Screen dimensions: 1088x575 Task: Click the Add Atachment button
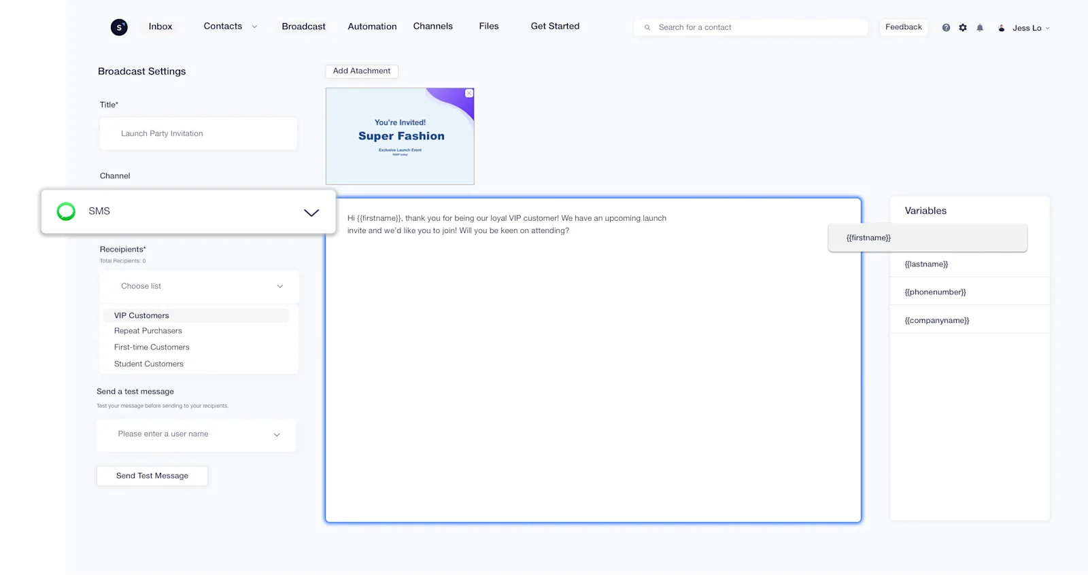click(x=362, y=71)
